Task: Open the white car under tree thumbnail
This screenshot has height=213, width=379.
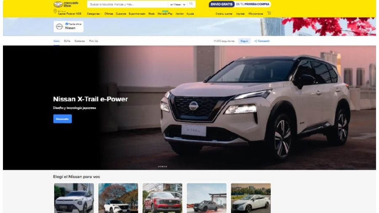Action: pos(118,198)
